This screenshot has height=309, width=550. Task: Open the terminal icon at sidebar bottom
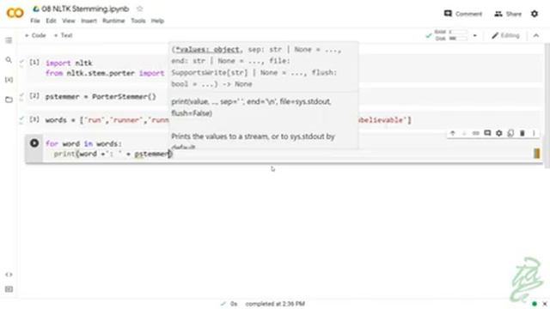pos(9,289)
